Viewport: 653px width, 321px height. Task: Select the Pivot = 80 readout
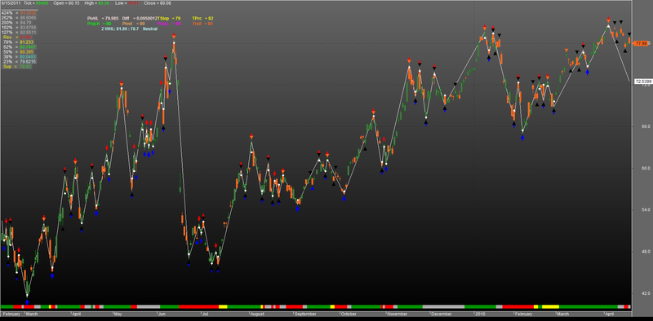click(x=135, y=24)
